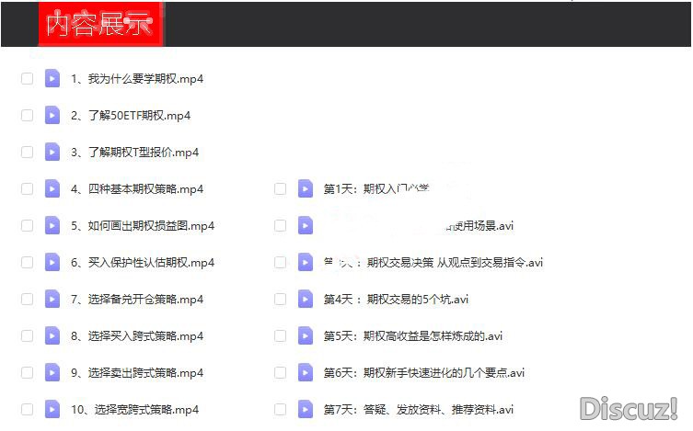Tick checkbox for 3、了解期权T型报价.mp4
This screenshot has height=431, width=693.
coord(27,153)
